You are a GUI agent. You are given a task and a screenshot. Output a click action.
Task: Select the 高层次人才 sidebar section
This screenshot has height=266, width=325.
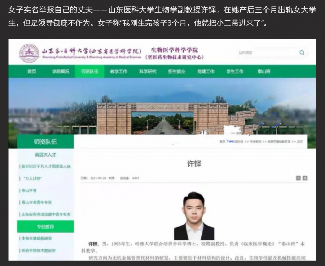[x=45, y=154]
